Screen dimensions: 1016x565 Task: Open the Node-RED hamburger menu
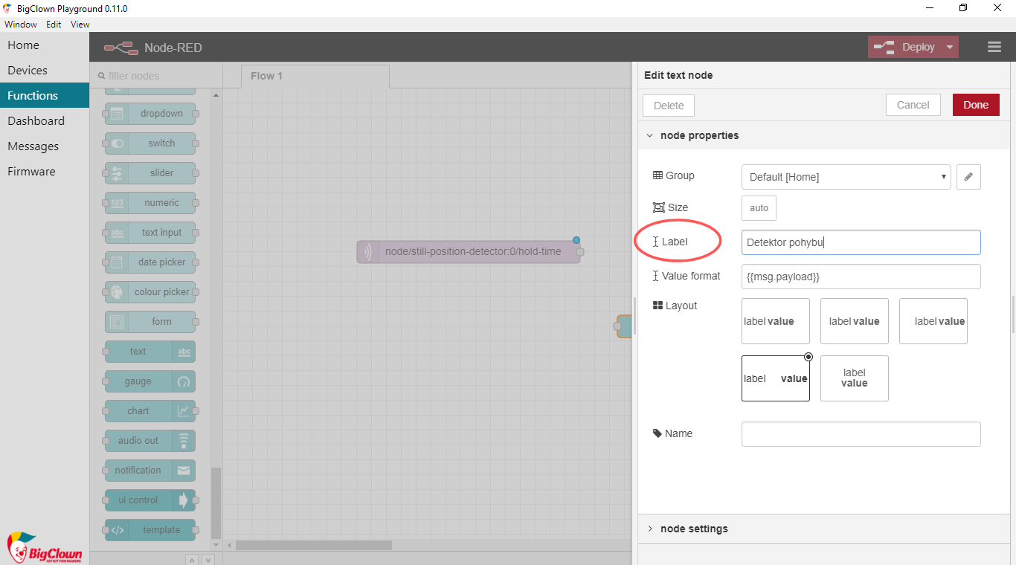[x=994, y=47]
